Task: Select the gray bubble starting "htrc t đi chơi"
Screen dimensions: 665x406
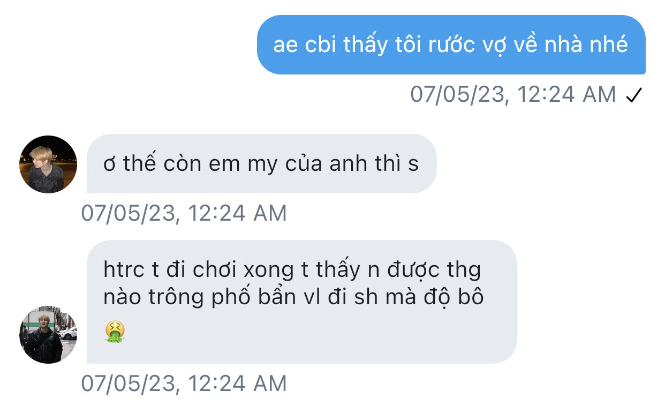Action: (302, 302)
